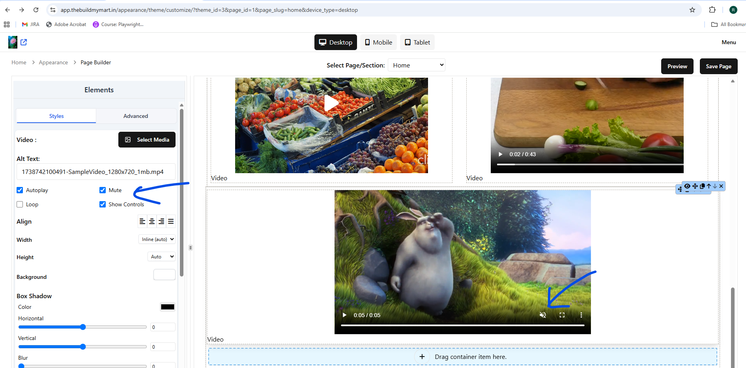Play the bunny video
This screenshot has width=746, height=368.
[x=344, y=315]
